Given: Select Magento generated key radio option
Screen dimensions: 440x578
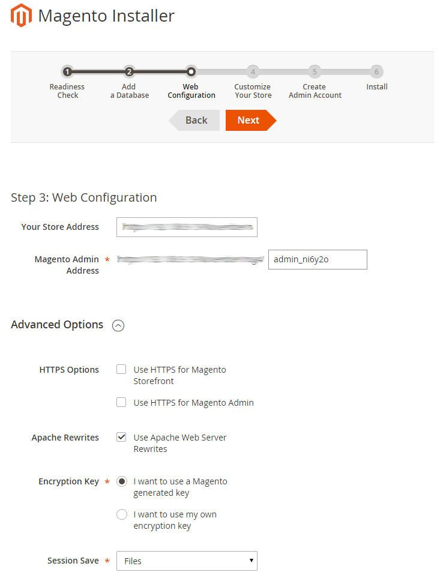Looking at the screenshot, I should [x=122, y=481].
